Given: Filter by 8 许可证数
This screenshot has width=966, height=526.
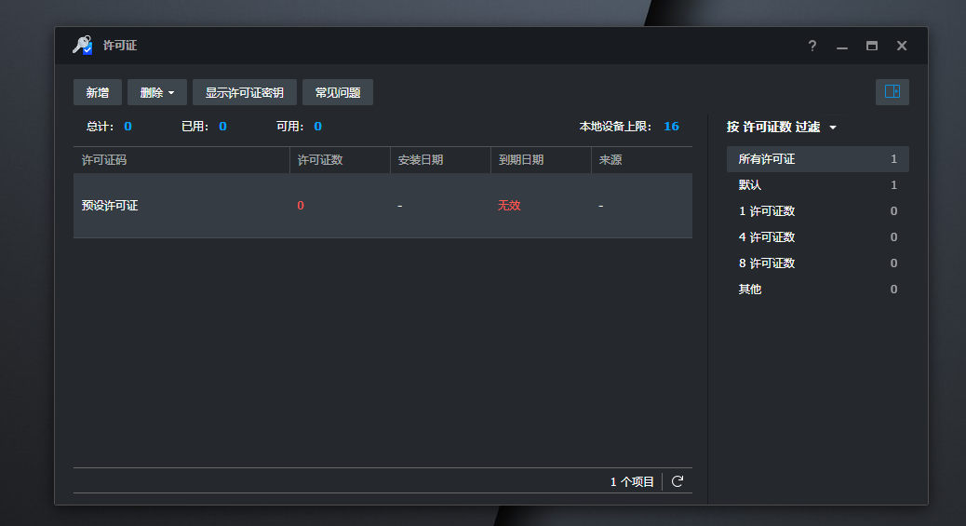Looking at the screenshot, I should click(x=817, y=263).
